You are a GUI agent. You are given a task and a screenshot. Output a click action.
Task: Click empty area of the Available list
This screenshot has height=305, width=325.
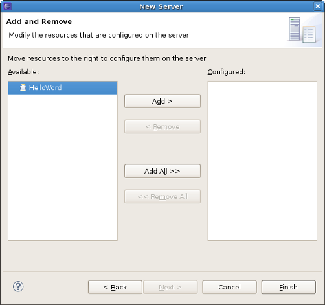63,167
